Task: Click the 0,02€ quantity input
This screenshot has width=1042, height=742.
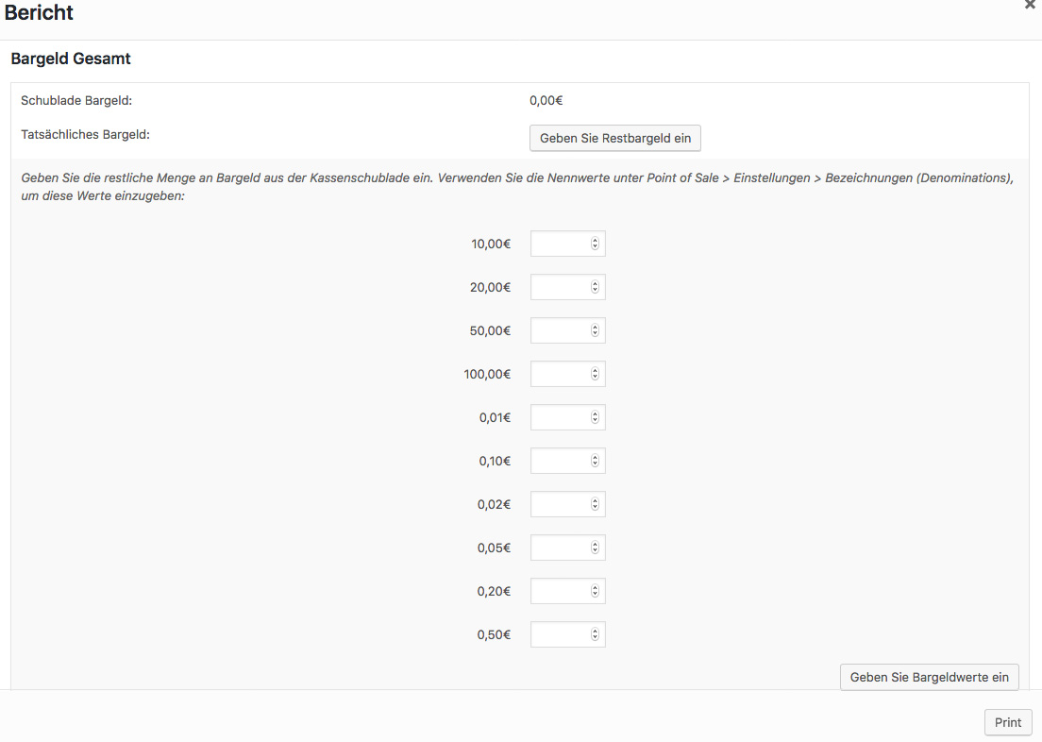Action: (x=560, y=504)
